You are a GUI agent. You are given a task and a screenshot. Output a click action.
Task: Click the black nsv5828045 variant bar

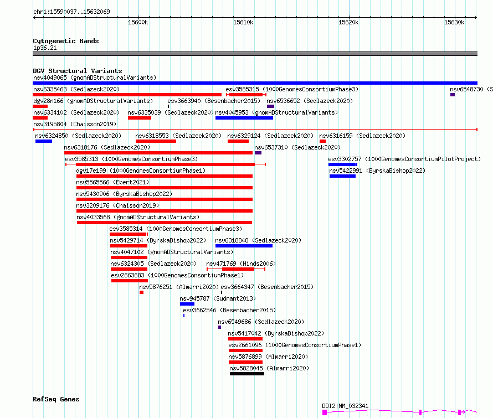tap(247, 374)
